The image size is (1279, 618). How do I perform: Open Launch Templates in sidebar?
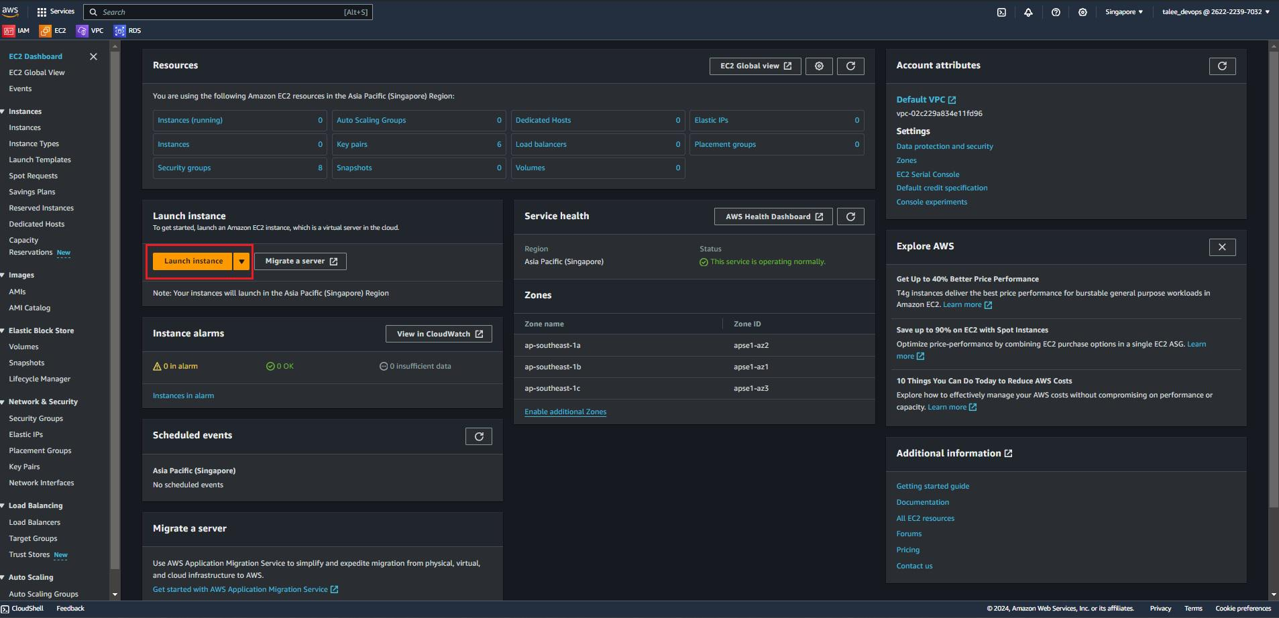(40, 160)
